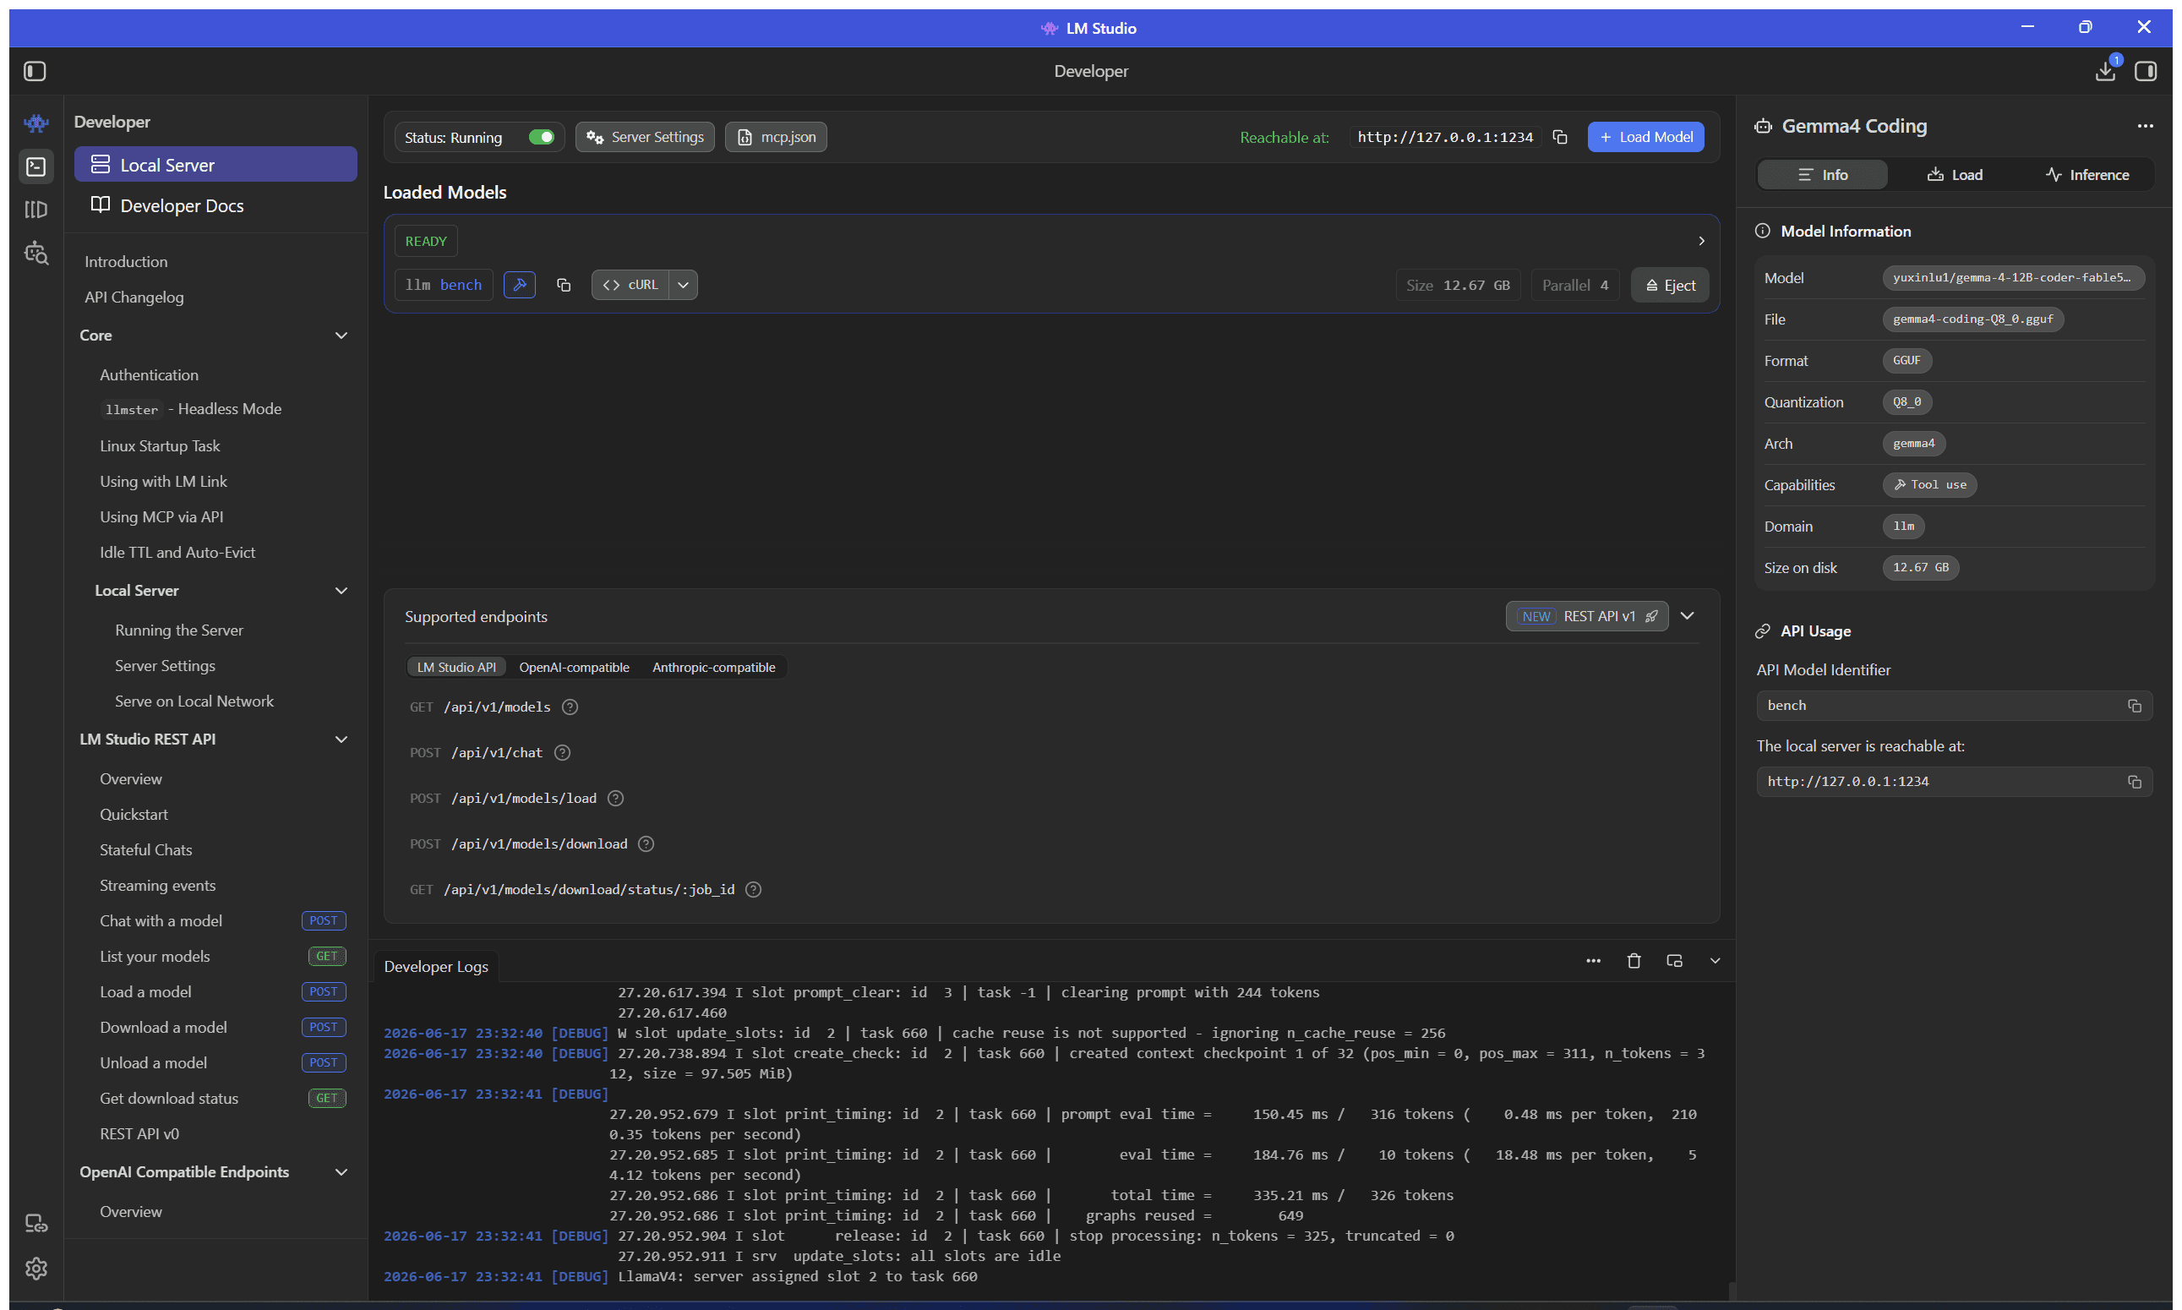Image resolution: width=2182 pixels, height=1310 pixels.
Task: Copy the reachable server address
Action: [x=1560, y=137]
